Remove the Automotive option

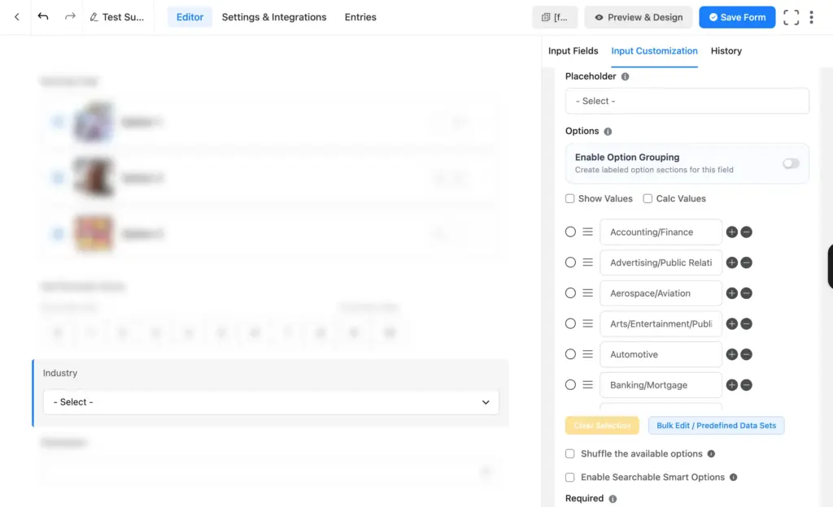point(747,354)
